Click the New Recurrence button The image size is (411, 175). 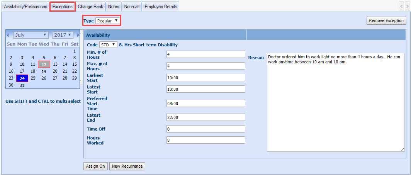click(x=127, y=167)
